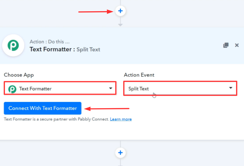Screen dimensions: 244x166
Task: Click the 'Action : Do this ...' label
Action: (x=50, y=41)
